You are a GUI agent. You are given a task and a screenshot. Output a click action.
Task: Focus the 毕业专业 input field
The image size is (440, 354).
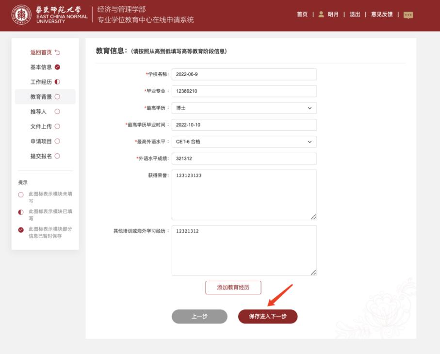(x=244, y=91)
